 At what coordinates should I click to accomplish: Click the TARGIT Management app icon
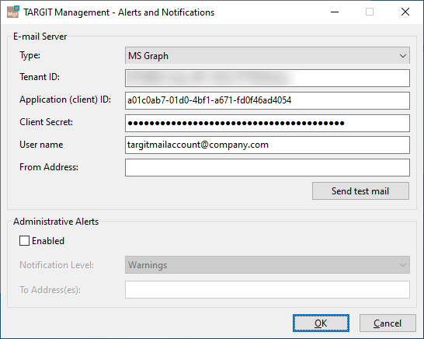click(x=13, y=12)
